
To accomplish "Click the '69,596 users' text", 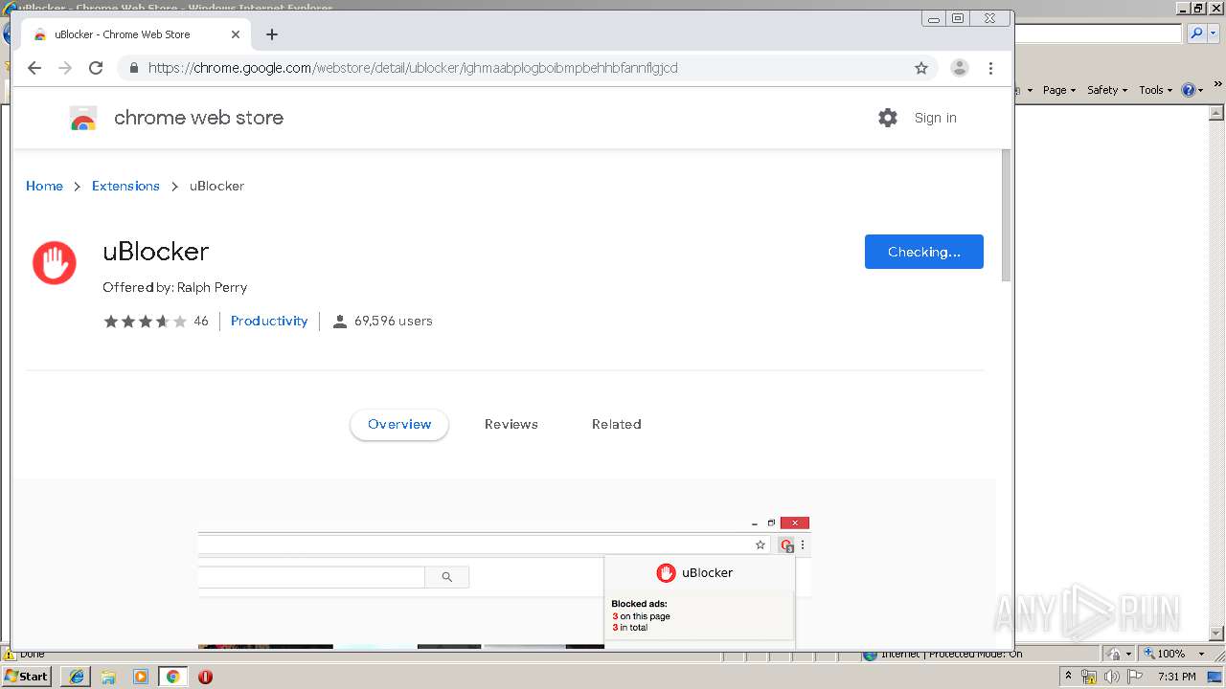I will [x=394, y=321].
